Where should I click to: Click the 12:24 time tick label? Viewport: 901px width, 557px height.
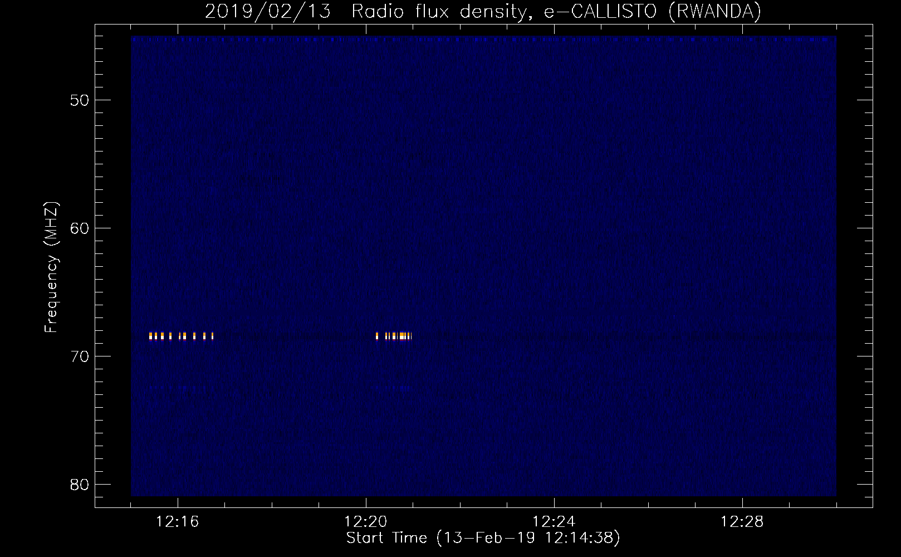[x=554, y=522]
